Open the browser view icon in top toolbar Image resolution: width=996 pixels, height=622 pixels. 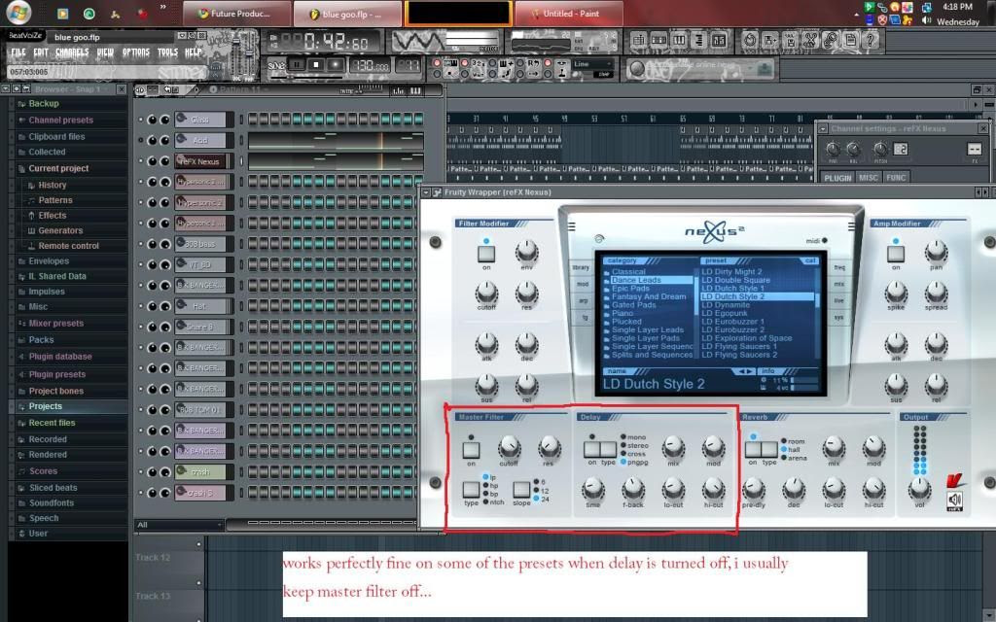tap(698, 40)
